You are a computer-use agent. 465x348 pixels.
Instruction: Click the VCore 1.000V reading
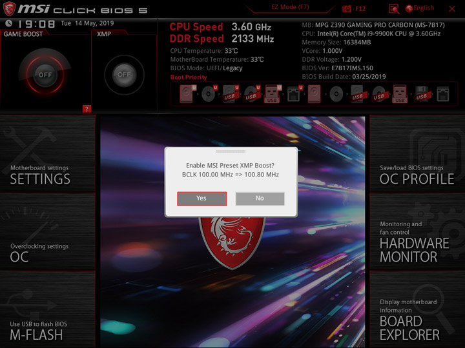click(322, 51)
